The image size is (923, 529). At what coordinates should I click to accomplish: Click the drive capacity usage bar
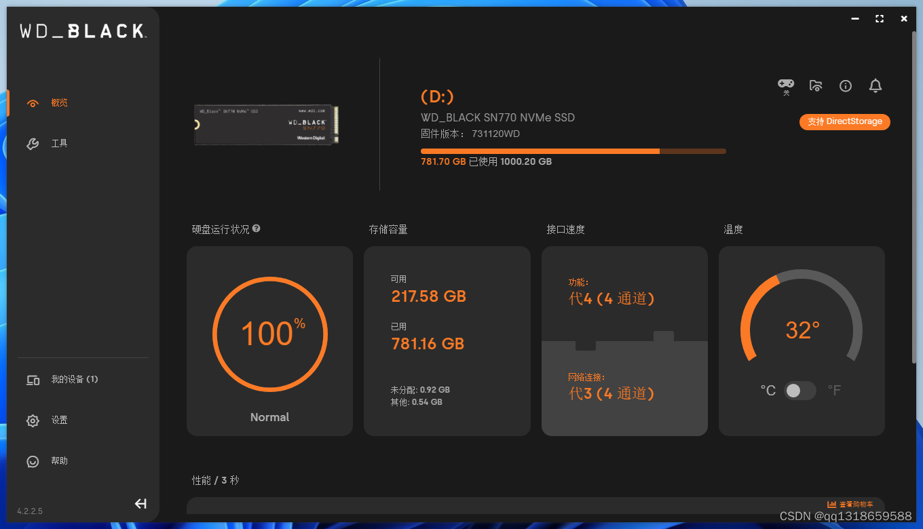pyautogui.click(x=573, y=151)
